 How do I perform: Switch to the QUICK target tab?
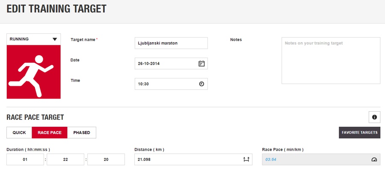pos(19,133)
